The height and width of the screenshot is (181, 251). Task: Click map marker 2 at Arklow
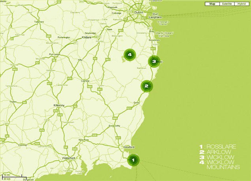146,86
